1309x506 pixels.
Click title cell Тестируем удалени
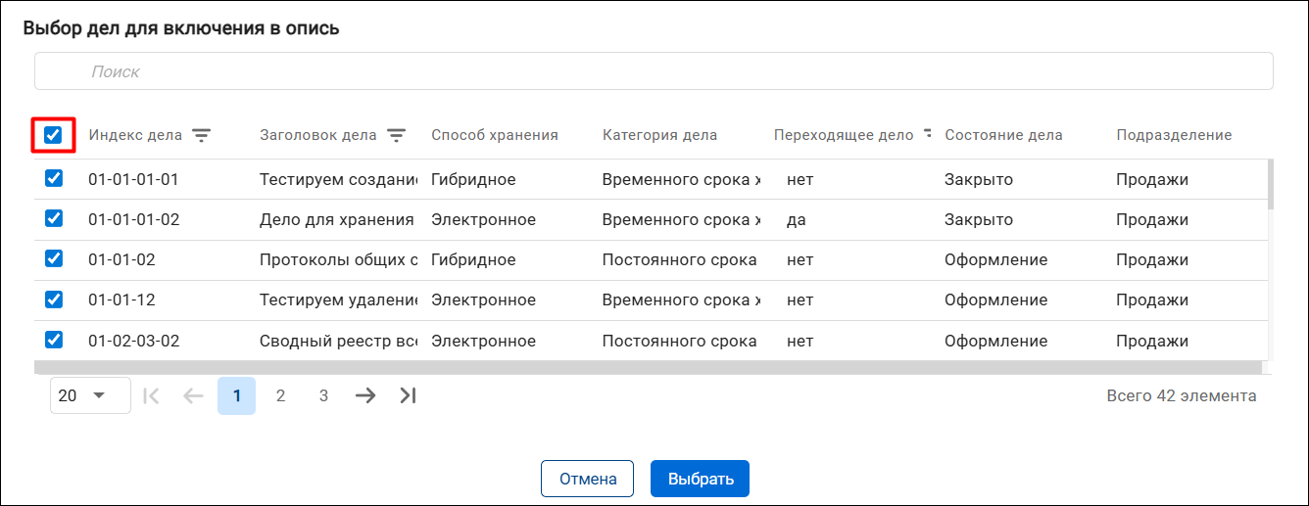click(x=339, y=299)
